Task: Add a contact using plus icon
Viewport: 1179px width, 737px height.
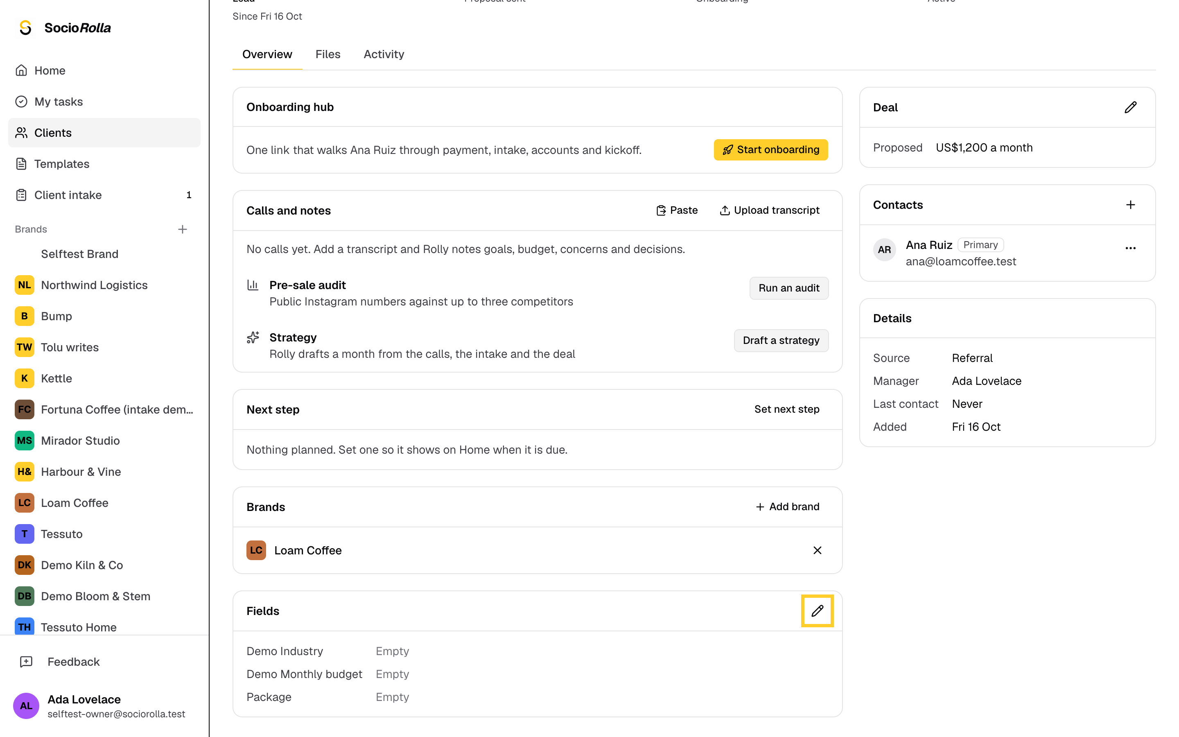Action: (x=1130, y=205)
